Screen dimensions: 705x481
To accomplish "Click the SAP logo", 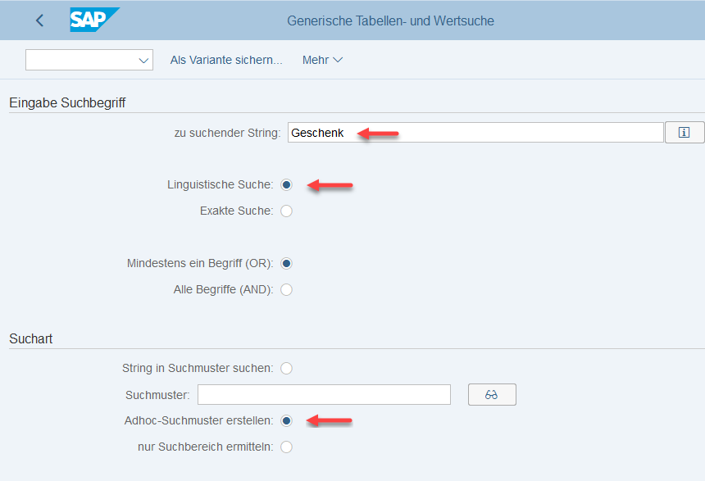I will pos(93,20).
